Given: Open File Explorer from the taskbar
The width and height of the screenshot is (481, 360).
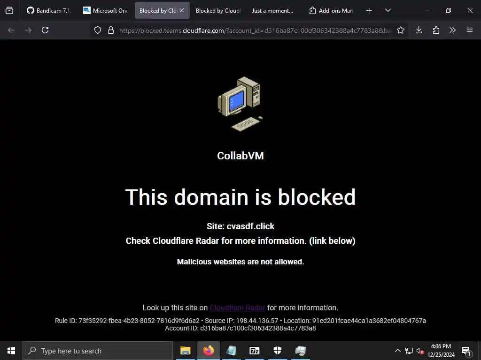Looking at the screenshot, I should tap(185, 351).
